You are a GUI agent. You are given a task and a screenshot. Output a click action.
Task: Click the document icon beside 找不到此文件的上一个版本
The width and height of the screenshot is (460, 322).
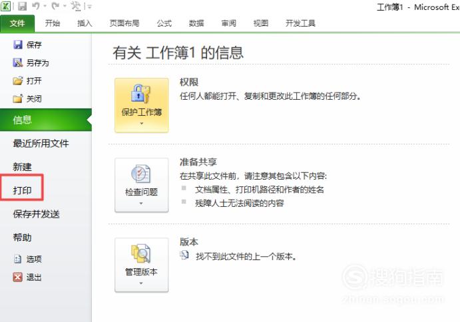(x=184, y=255)
